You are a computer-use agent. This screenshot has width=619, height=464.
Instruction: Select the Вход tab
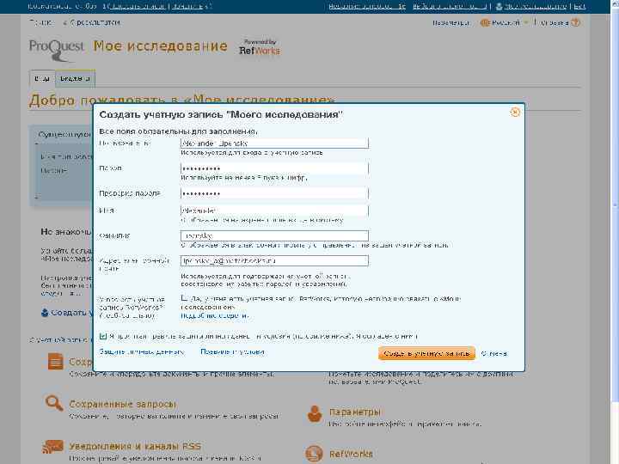coord(42,78)
